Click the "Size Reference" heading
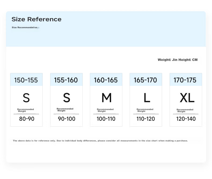 (36, 19)
